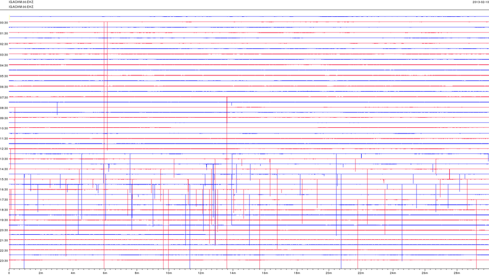Image resolution: width=489 pixels, height=275 pixels.
Task: Select the 07:30 time label
Action: click(x=4, y=98)
